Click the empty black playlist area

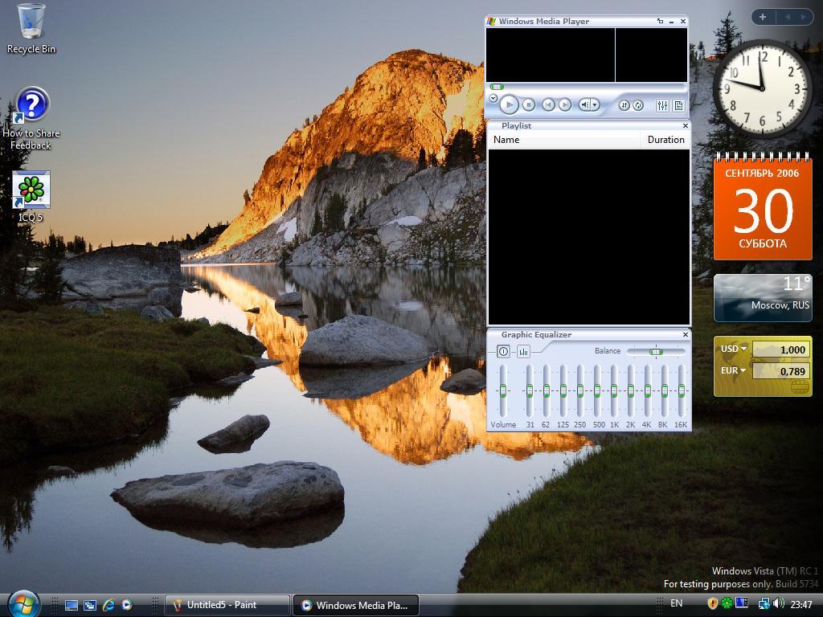[588, 237]
